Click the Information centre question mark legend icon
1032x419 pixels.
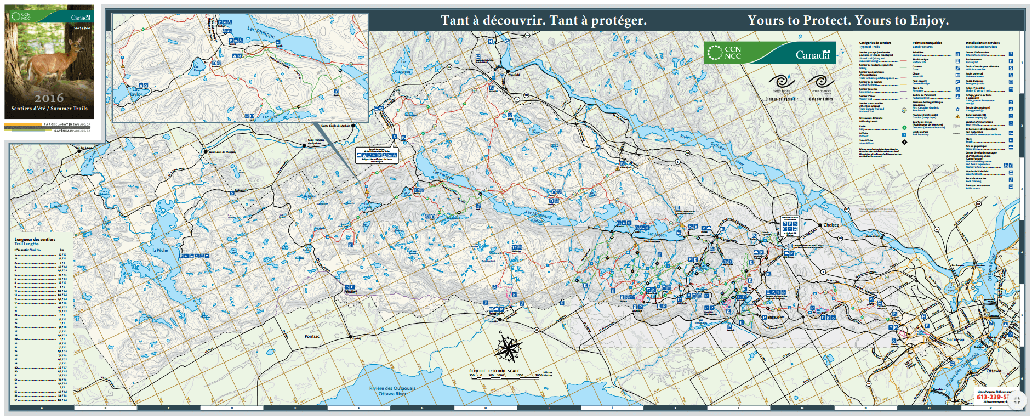1011,54
